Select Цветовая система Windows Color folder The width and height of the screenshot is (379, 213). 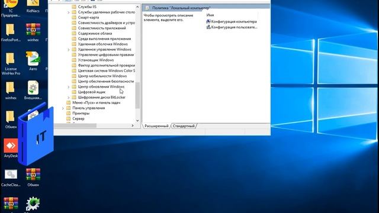(x=104, y=70)
